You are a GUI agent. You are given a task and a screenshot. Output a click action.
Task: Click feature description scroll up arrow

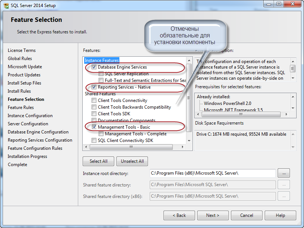click(293, 62)
